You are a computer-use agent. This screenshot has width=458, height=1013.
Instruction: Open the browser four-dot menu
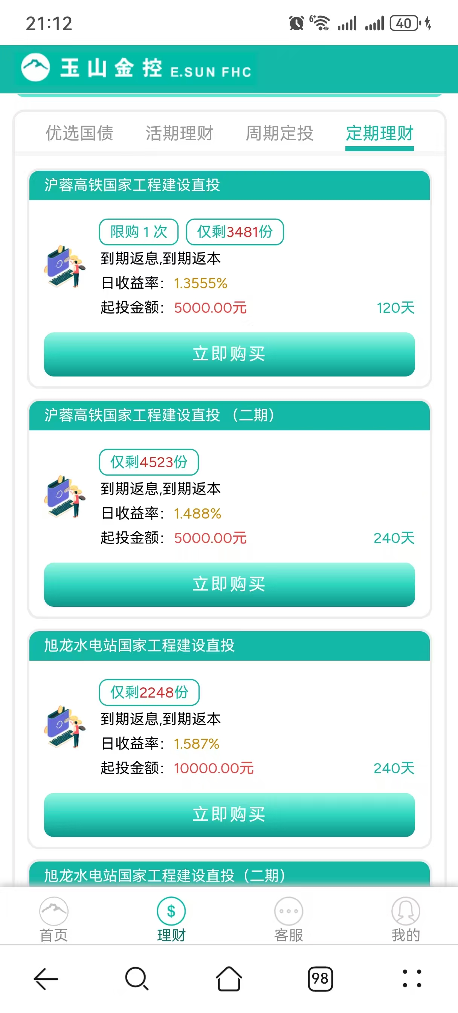(x=412, y=978)
